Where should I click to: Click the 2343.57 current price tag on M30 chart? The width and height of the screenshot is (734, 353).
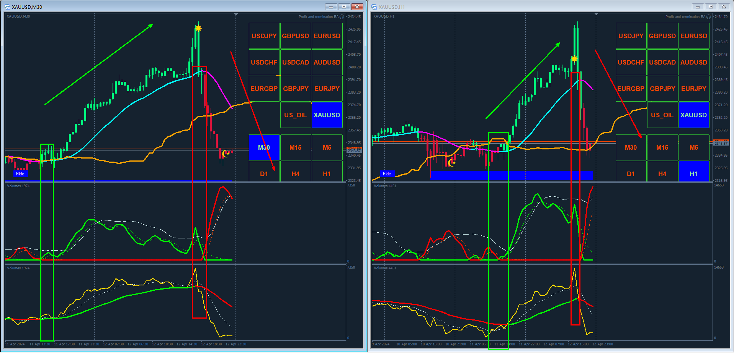[354, 151]
